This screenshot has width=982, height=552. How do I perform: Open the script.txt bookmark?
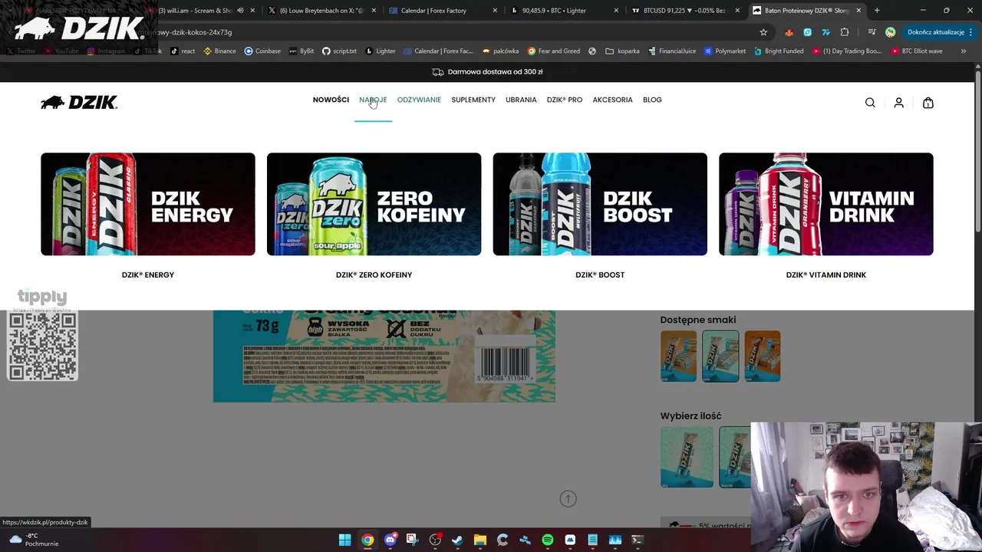(339, 51)
